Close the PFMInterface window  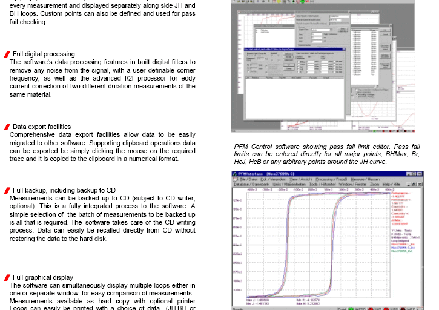click(x=420, y=174)
